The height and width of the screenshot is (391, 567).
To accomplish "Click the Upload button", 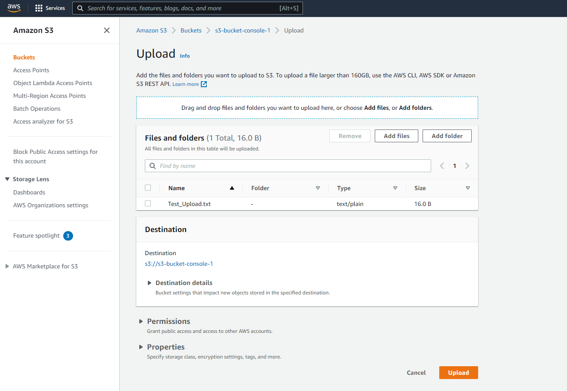I will [458, 373].
